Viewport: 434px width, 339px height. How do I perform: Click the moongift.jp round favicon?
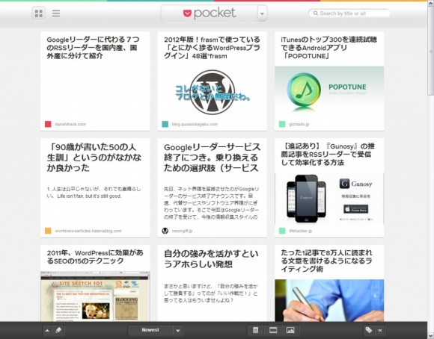click(165, 231)
